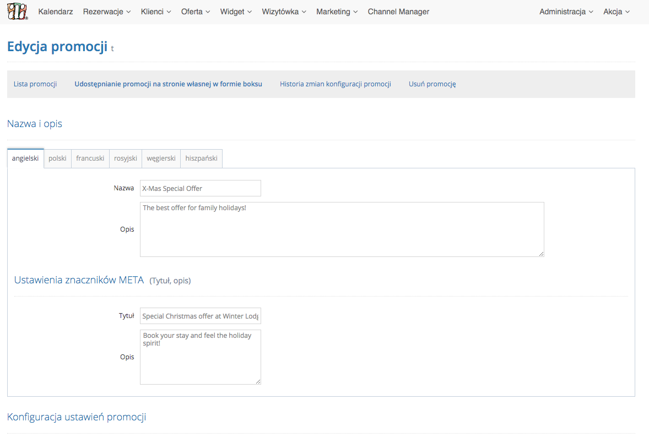Switch to the hiszpański tab
This screenshot has height=438, width=649.
201,158
